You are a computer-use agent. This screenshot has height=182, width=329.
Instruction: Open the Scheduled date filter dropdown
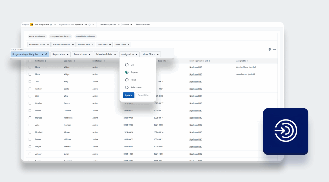(106, 54)
